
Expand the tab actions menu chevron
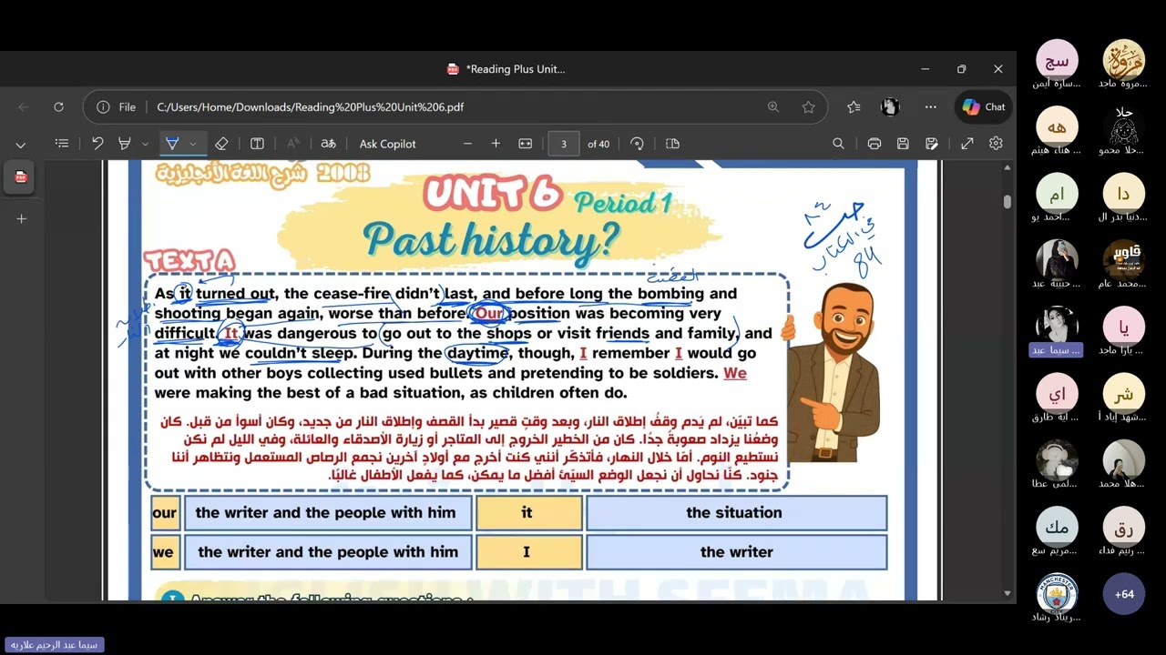(x=21, y=144)
